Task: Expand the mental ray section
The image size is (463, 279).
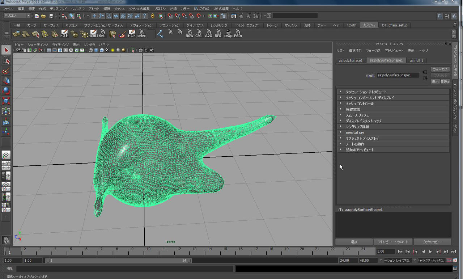Action: (393, 132)
